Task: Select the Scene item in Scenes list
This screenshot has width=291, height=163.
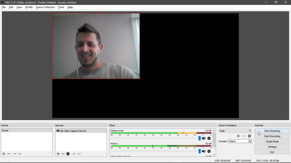Action: [x=27, y=130]
